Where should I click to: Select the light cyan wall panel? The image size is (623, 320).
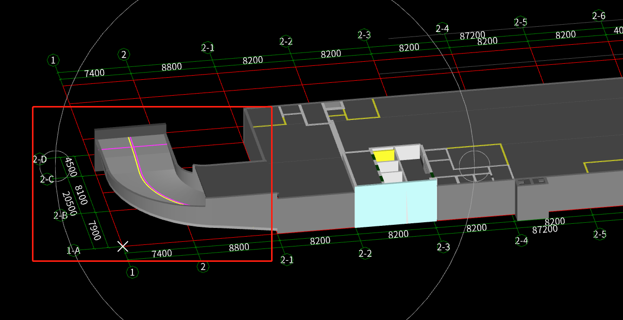click(396, 205)
